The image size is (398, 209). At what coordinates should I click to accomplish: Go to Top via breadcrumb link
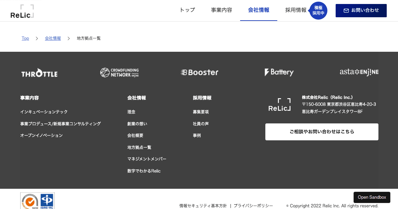tap(25, 38)
